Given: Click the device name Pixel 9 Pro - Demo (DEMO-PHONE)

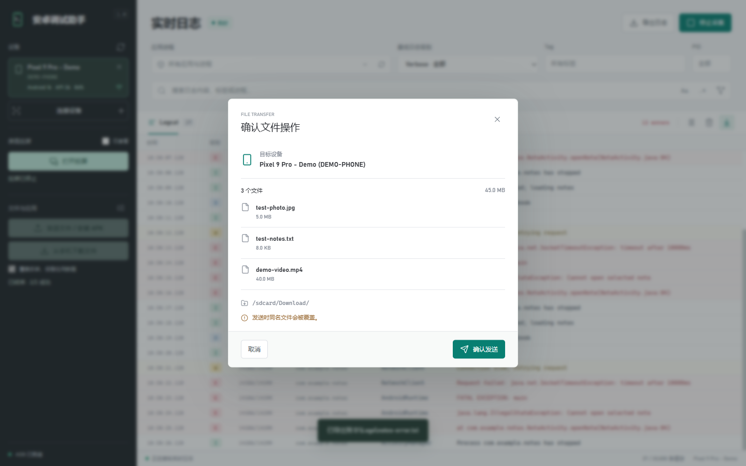Looking at the screenshot, I should click(312, 165).
